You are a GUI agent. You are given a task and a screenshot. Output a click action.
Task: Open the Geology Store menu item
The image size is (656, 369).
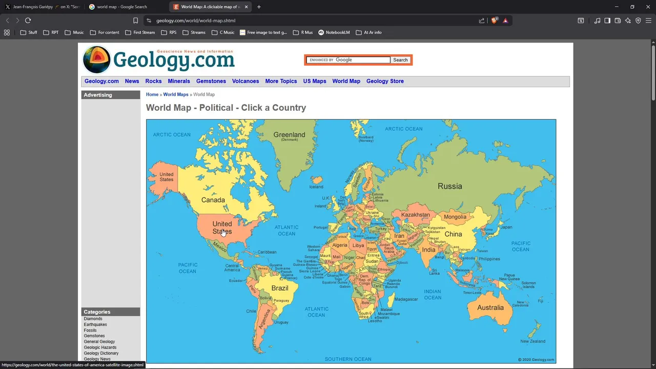(x=385, y=81)
